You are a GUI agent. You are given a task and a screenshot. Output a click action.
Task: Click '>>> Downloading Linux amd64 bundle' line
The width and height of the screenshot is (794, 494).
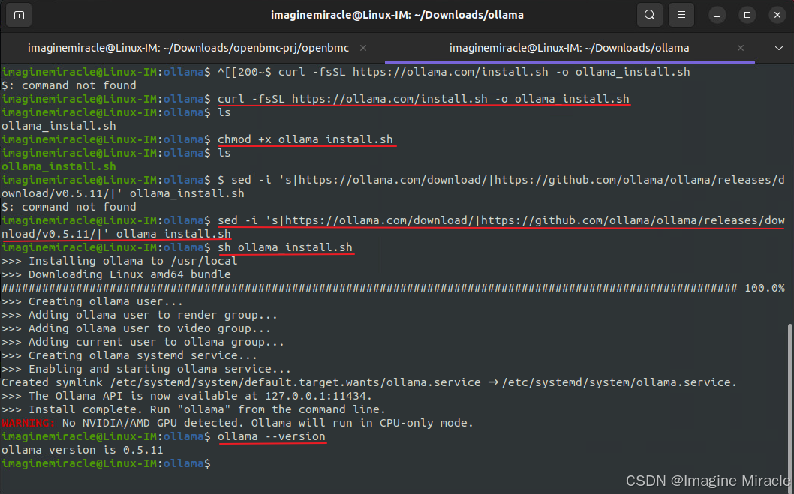(x=116, y=274)
